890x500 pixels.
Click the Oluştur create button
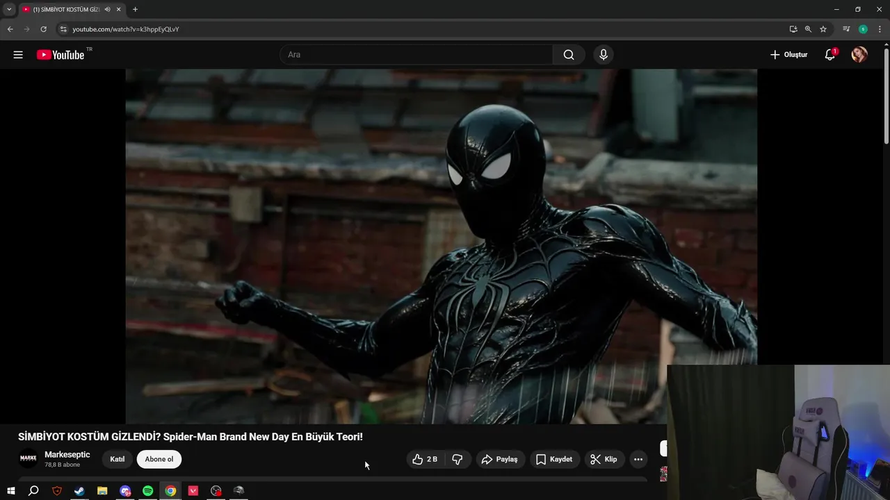[788, 55]
